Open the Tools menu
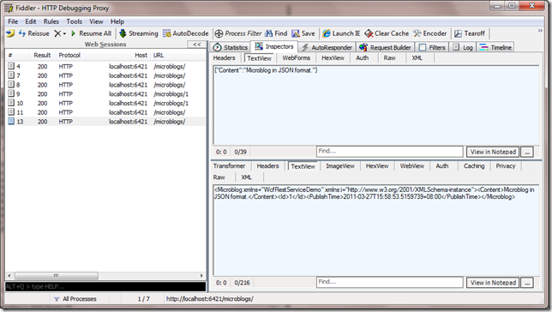552x312 pixels. click(75, 21)
